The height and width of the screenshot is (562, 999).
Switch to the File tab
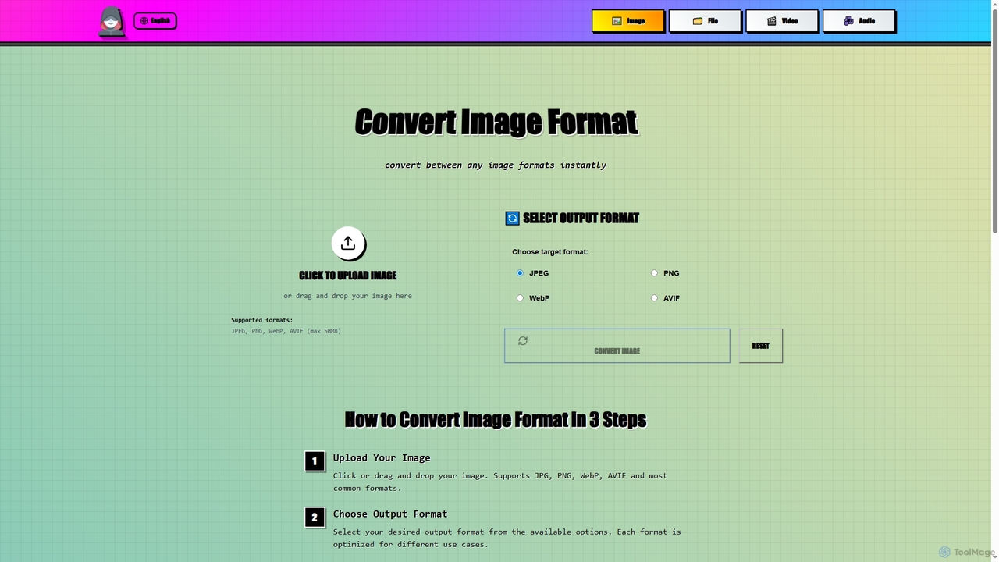pyautogui.click(x=705, y=21)
